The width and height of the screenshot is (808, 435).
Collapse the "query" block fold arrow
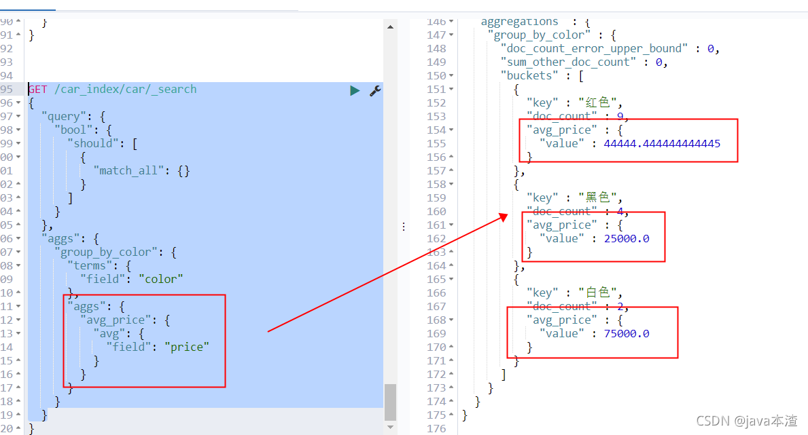click(x=18, y=116)
